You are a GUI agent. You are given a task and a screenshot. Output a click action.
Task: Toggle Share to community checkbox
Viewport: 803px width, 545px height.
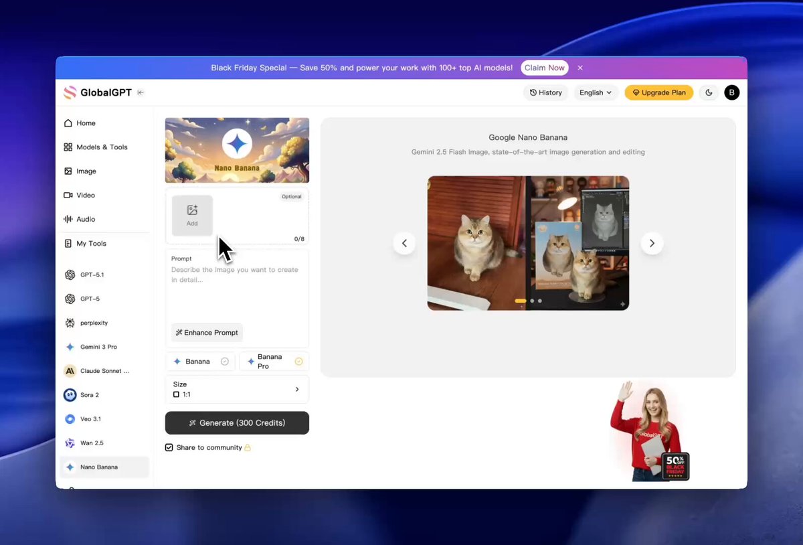169,447
